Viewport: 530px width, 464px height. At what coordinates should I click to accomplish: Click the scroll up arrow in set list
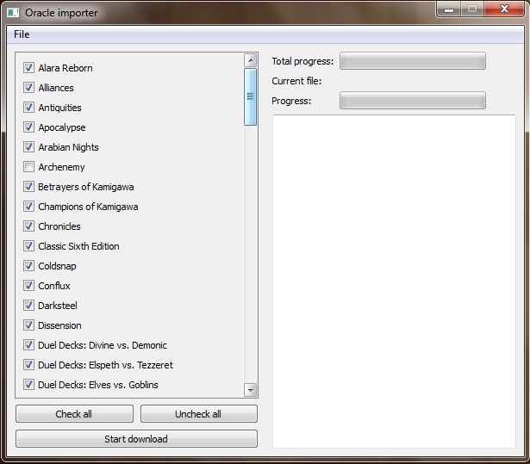pyautogui.click(x=251, y=60)
